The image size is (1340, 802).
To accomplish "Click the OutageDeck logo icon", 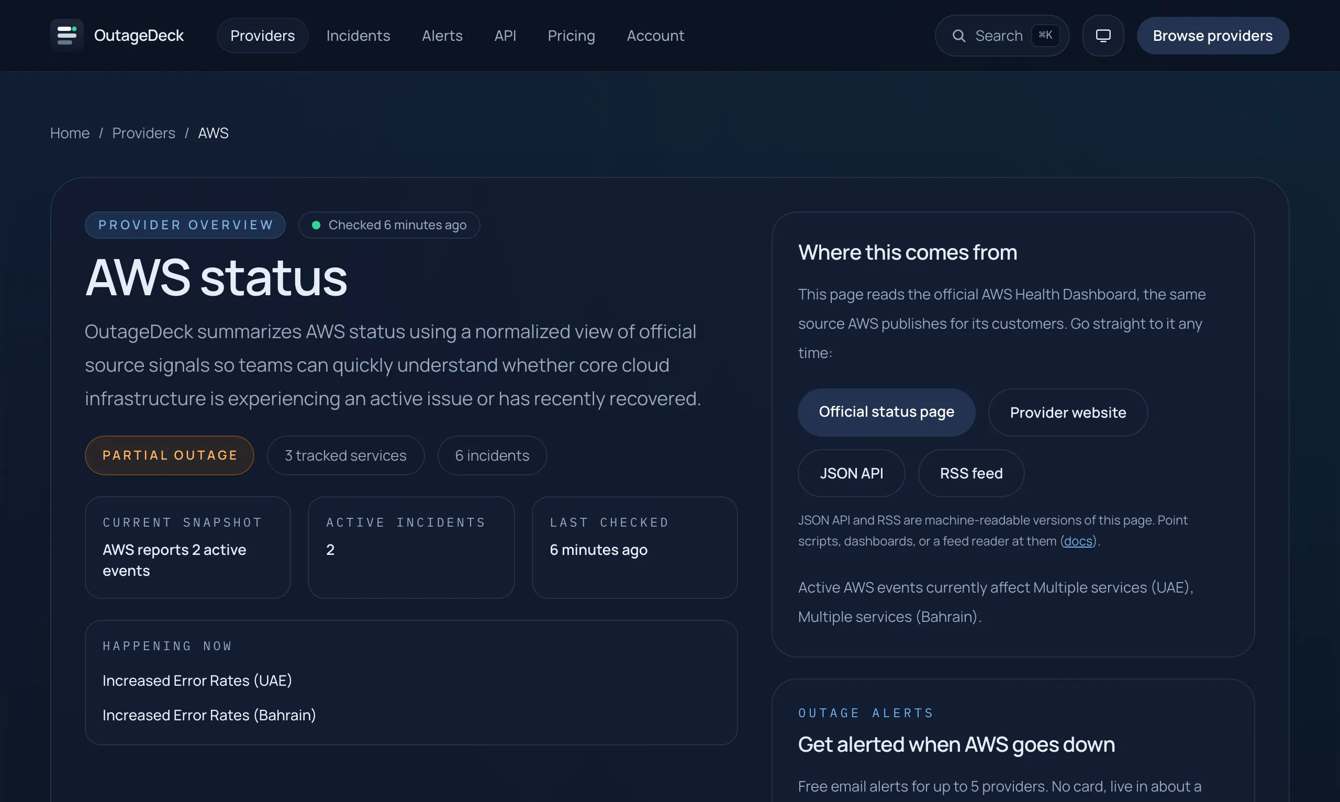I will (x=67, y=36).
